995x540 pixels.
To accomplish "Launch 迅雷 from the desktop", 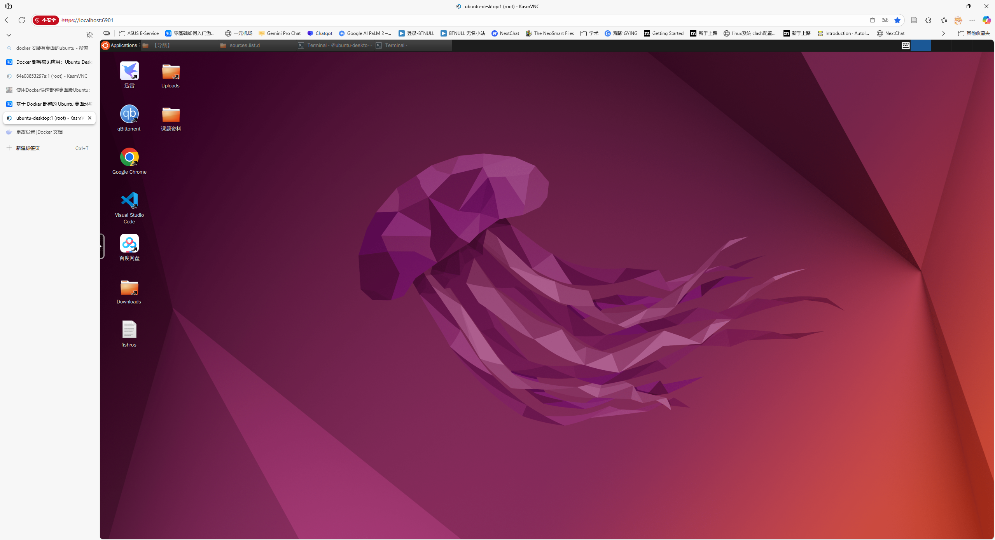I will tap(129, 74).
